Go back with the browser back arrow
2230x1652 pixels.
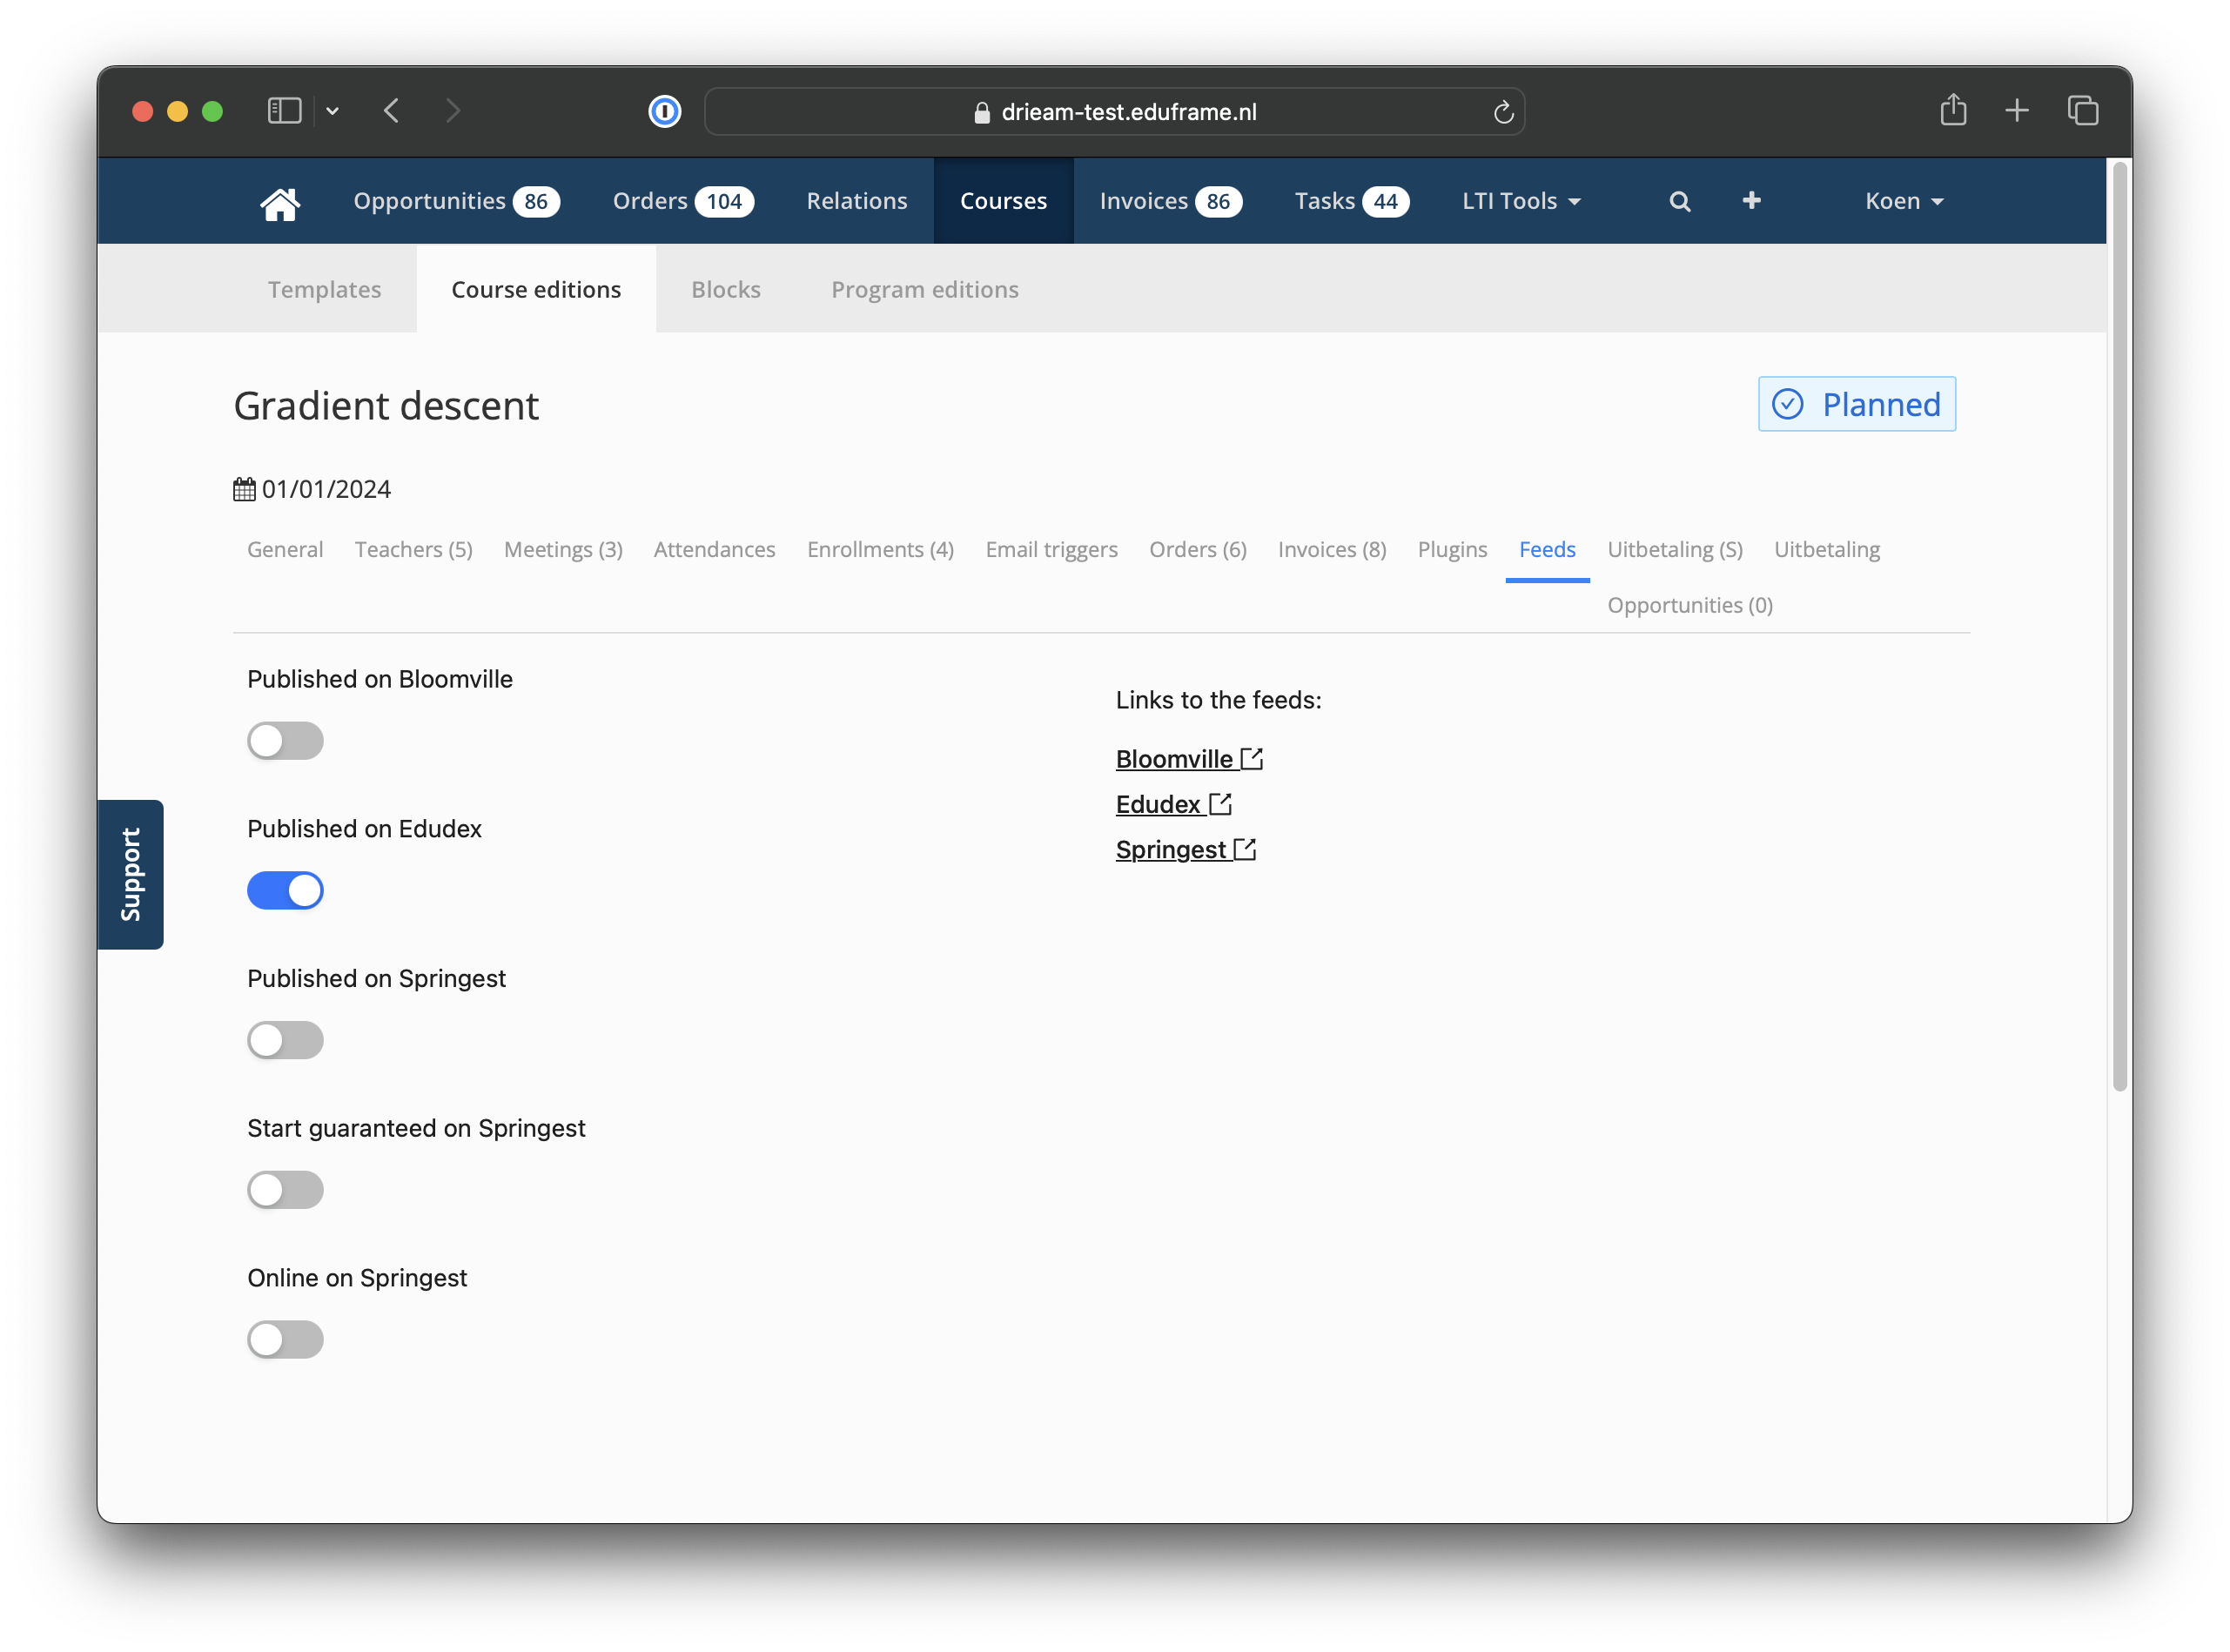[x=391, y=111]
